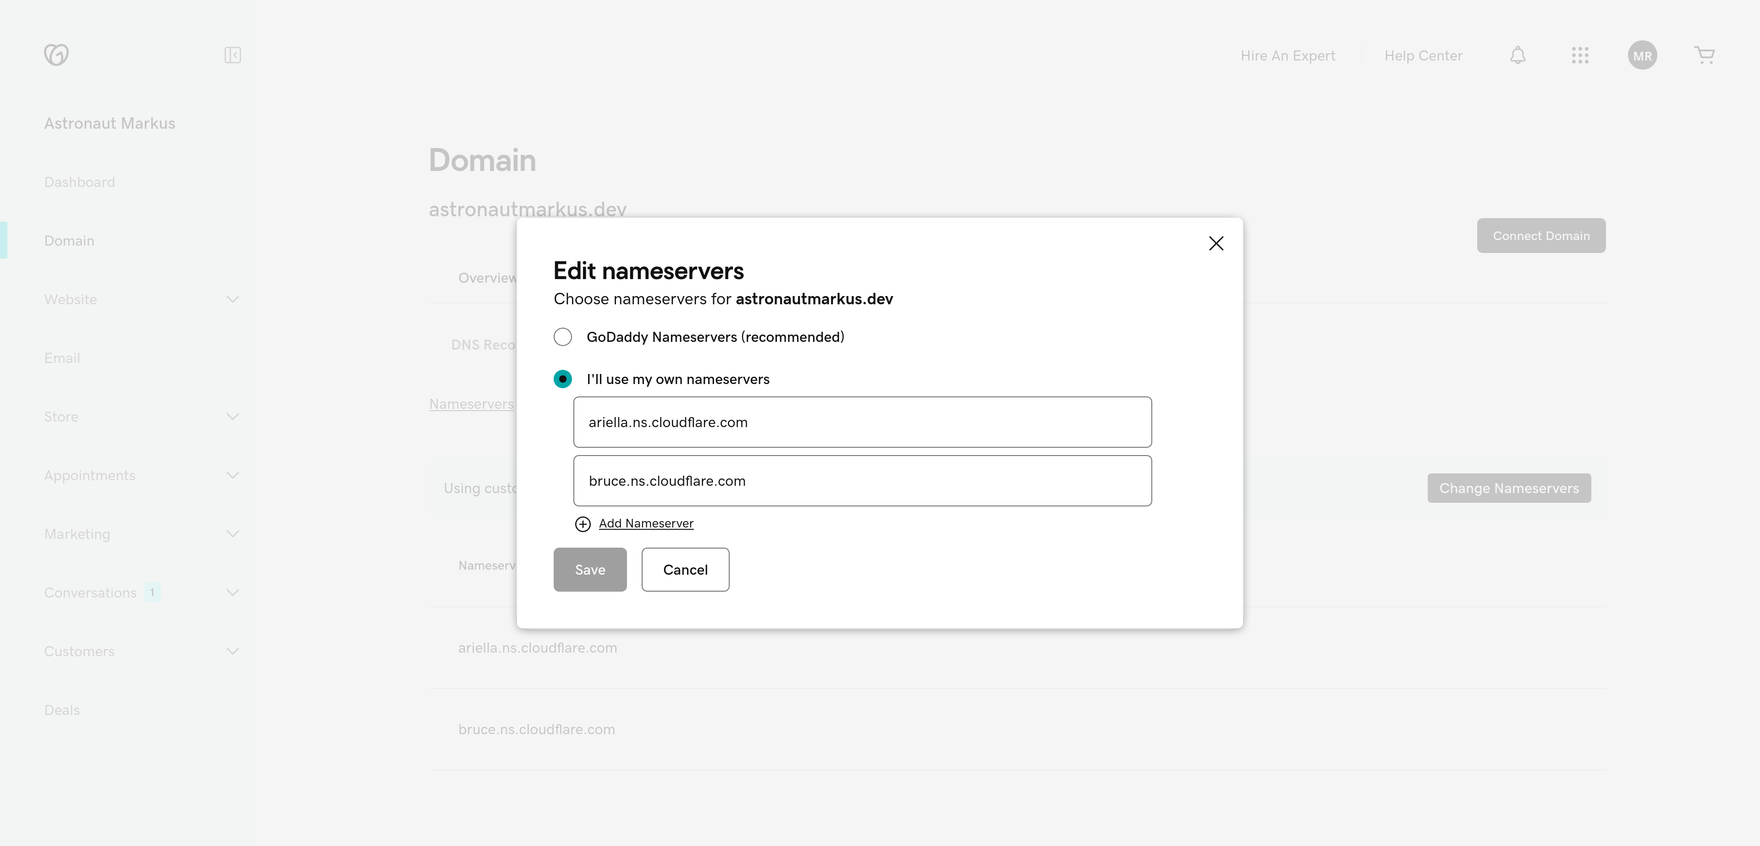Click the plus icon beside Add Nameserver

(x=582, y=523)
